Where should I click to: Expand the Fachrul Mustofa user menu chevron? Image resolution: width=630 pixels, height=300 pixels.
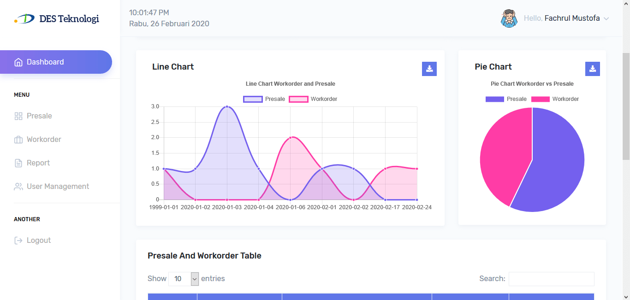pyautogui.click(x=606, y=19)
